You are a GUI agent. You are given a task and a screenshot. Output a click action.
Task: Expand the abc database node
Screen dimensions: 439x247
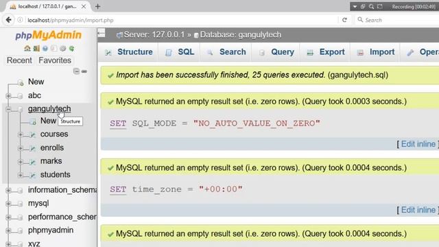[x=8, y=96]
